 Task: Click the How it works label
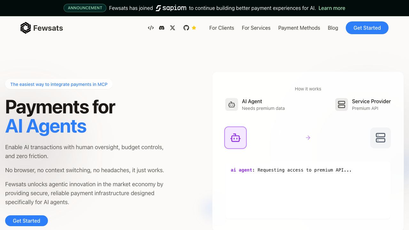tap(308, 89)
